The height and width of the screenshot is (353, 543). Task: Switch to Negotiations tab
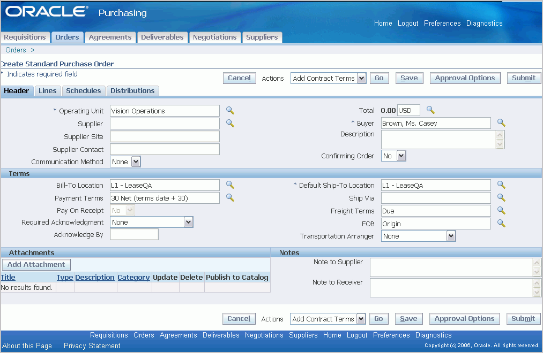(215, 37)
